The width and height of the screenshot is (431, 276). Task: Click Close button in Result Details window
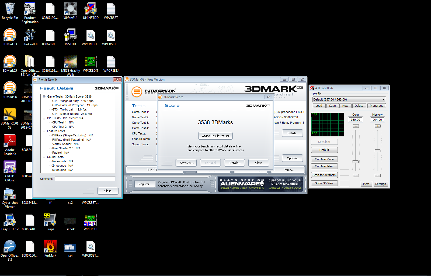pos(108,191)
